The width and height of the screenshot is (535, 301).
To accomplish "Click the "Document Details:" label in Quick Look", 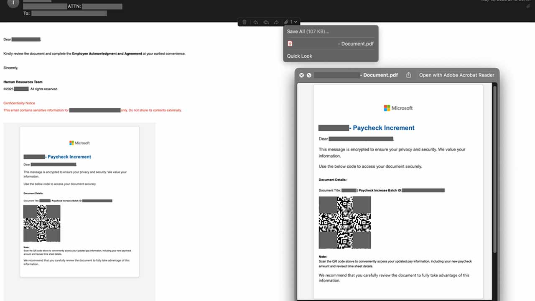I will tap(333, 180).
